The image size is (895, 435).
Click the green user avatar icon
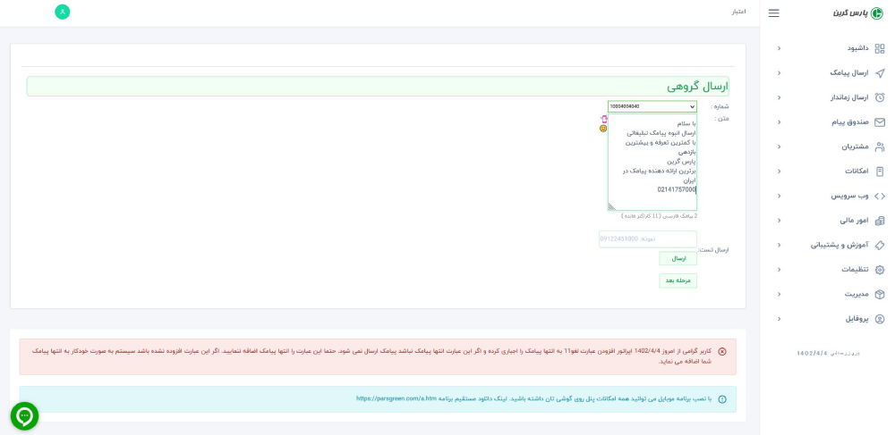[62, 12]
